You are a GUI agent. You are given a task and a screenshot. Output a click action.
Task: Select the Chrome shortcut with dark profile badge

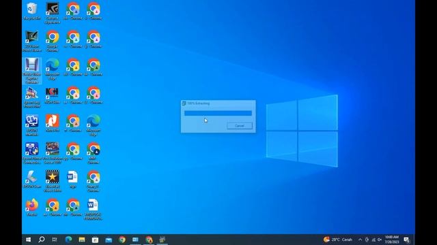coord(93,153)
